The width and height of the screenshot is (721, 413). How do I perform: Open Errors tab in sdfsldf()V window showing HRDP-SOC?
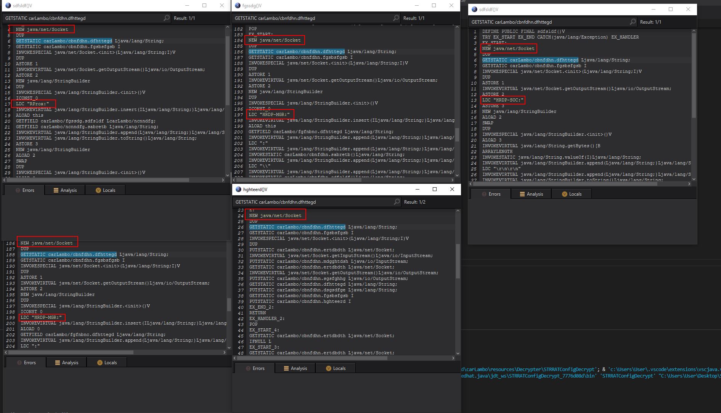(490, 194)
